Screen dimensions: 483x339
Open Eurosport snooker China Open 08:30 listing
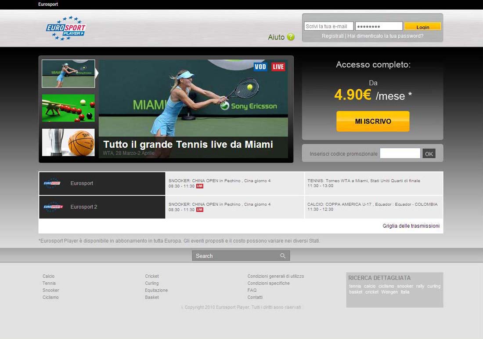pos(234,183)
